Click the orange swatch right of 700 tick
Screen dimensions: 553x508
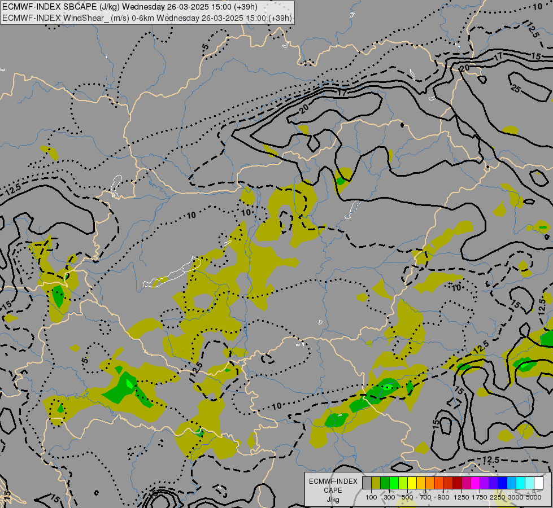tap(430, 483)
